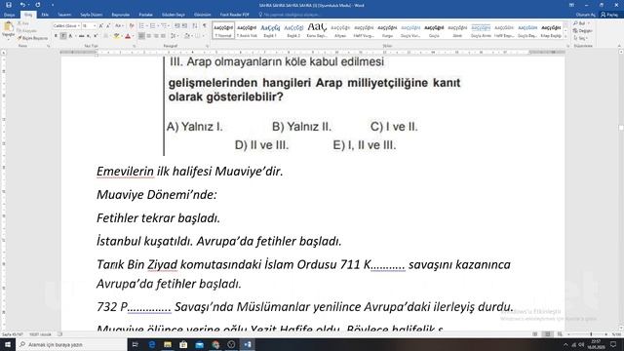Switch to the Tasarım tab
624x351 pixels.
click(64, 15)
